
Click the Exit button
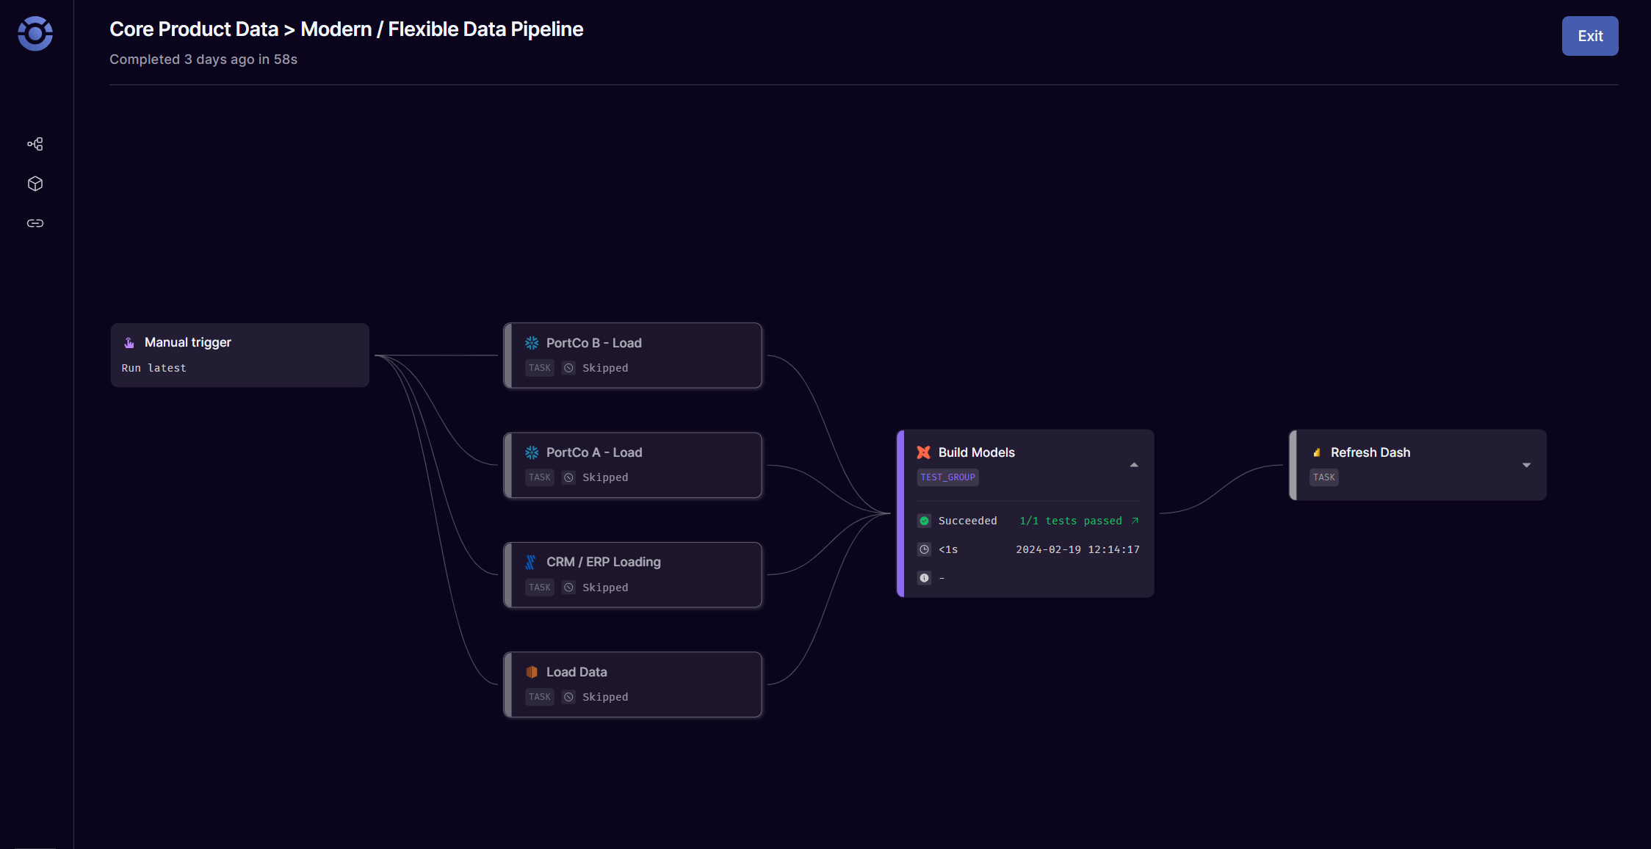click(1589, 35)
